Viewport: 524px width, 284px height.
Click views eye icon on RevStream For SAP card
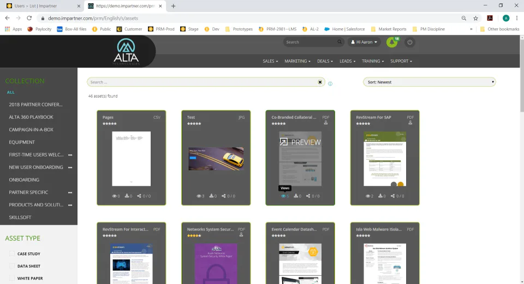click(x=368, y=196)
